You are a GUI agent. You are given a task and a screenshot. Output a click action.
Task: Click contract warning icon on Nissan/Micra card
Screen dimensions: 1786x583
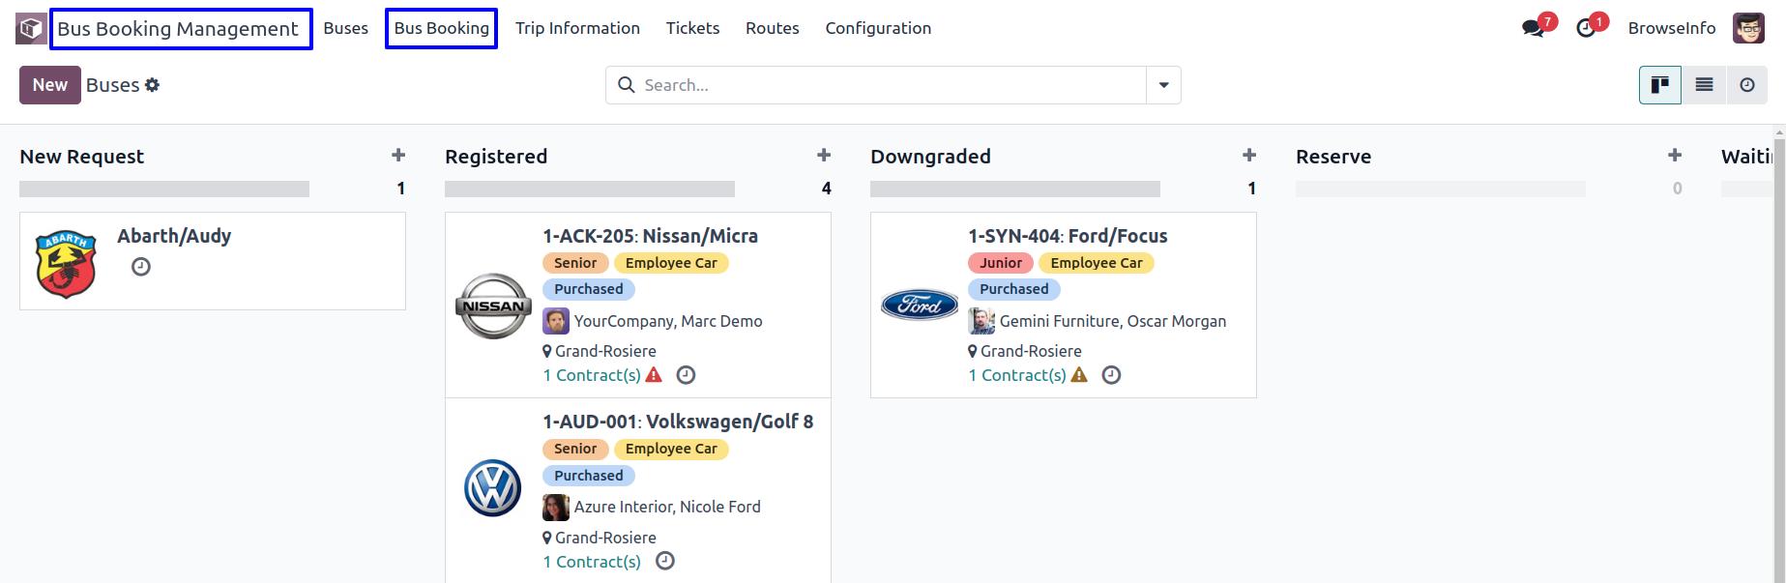[x=654, y=375]
